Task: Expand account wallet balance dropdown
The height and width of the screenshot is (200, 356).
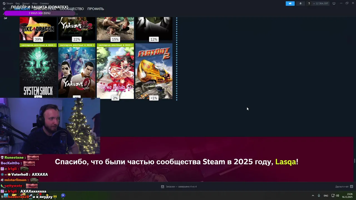Action: 321,4
